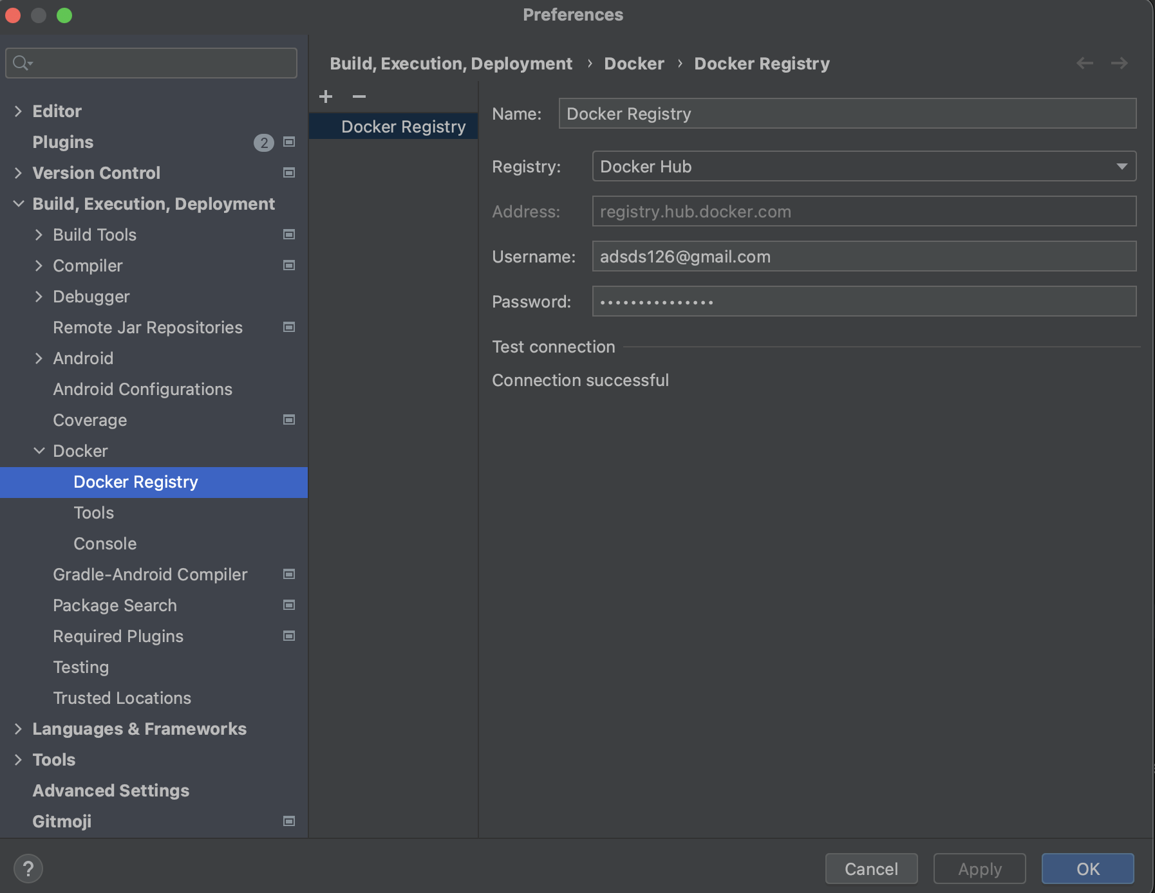Click project-level icon beside Version Control
The height and width of the screenshot is (893, 1155).
point(289,173)
